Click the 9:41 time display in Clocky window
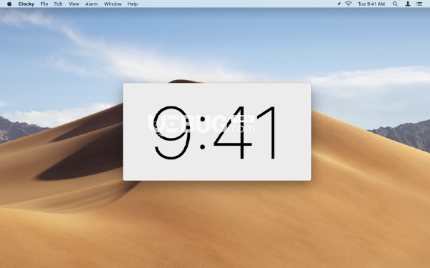The image size is (430, 268). coord(215,132)
